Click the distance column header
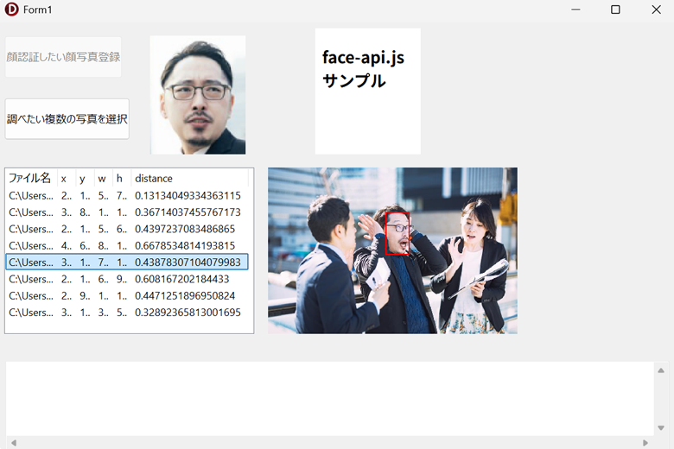 (x=189, y=179)
